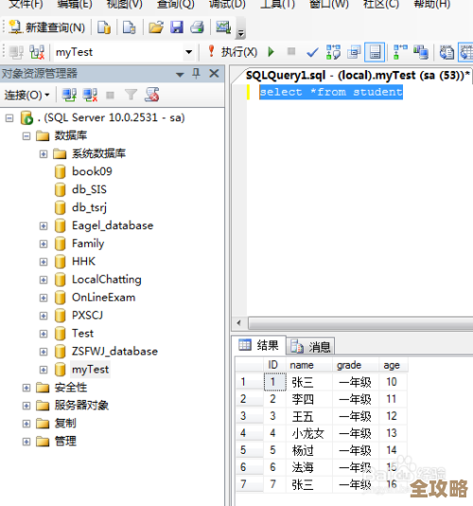473x506 pixels.
Task: Select the cell containing 杨过
Action: 309,450
